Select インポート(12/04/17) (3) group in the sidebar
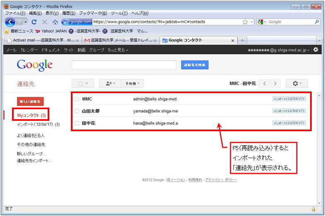This screenshot has height=216, width=325. (38, 124)
